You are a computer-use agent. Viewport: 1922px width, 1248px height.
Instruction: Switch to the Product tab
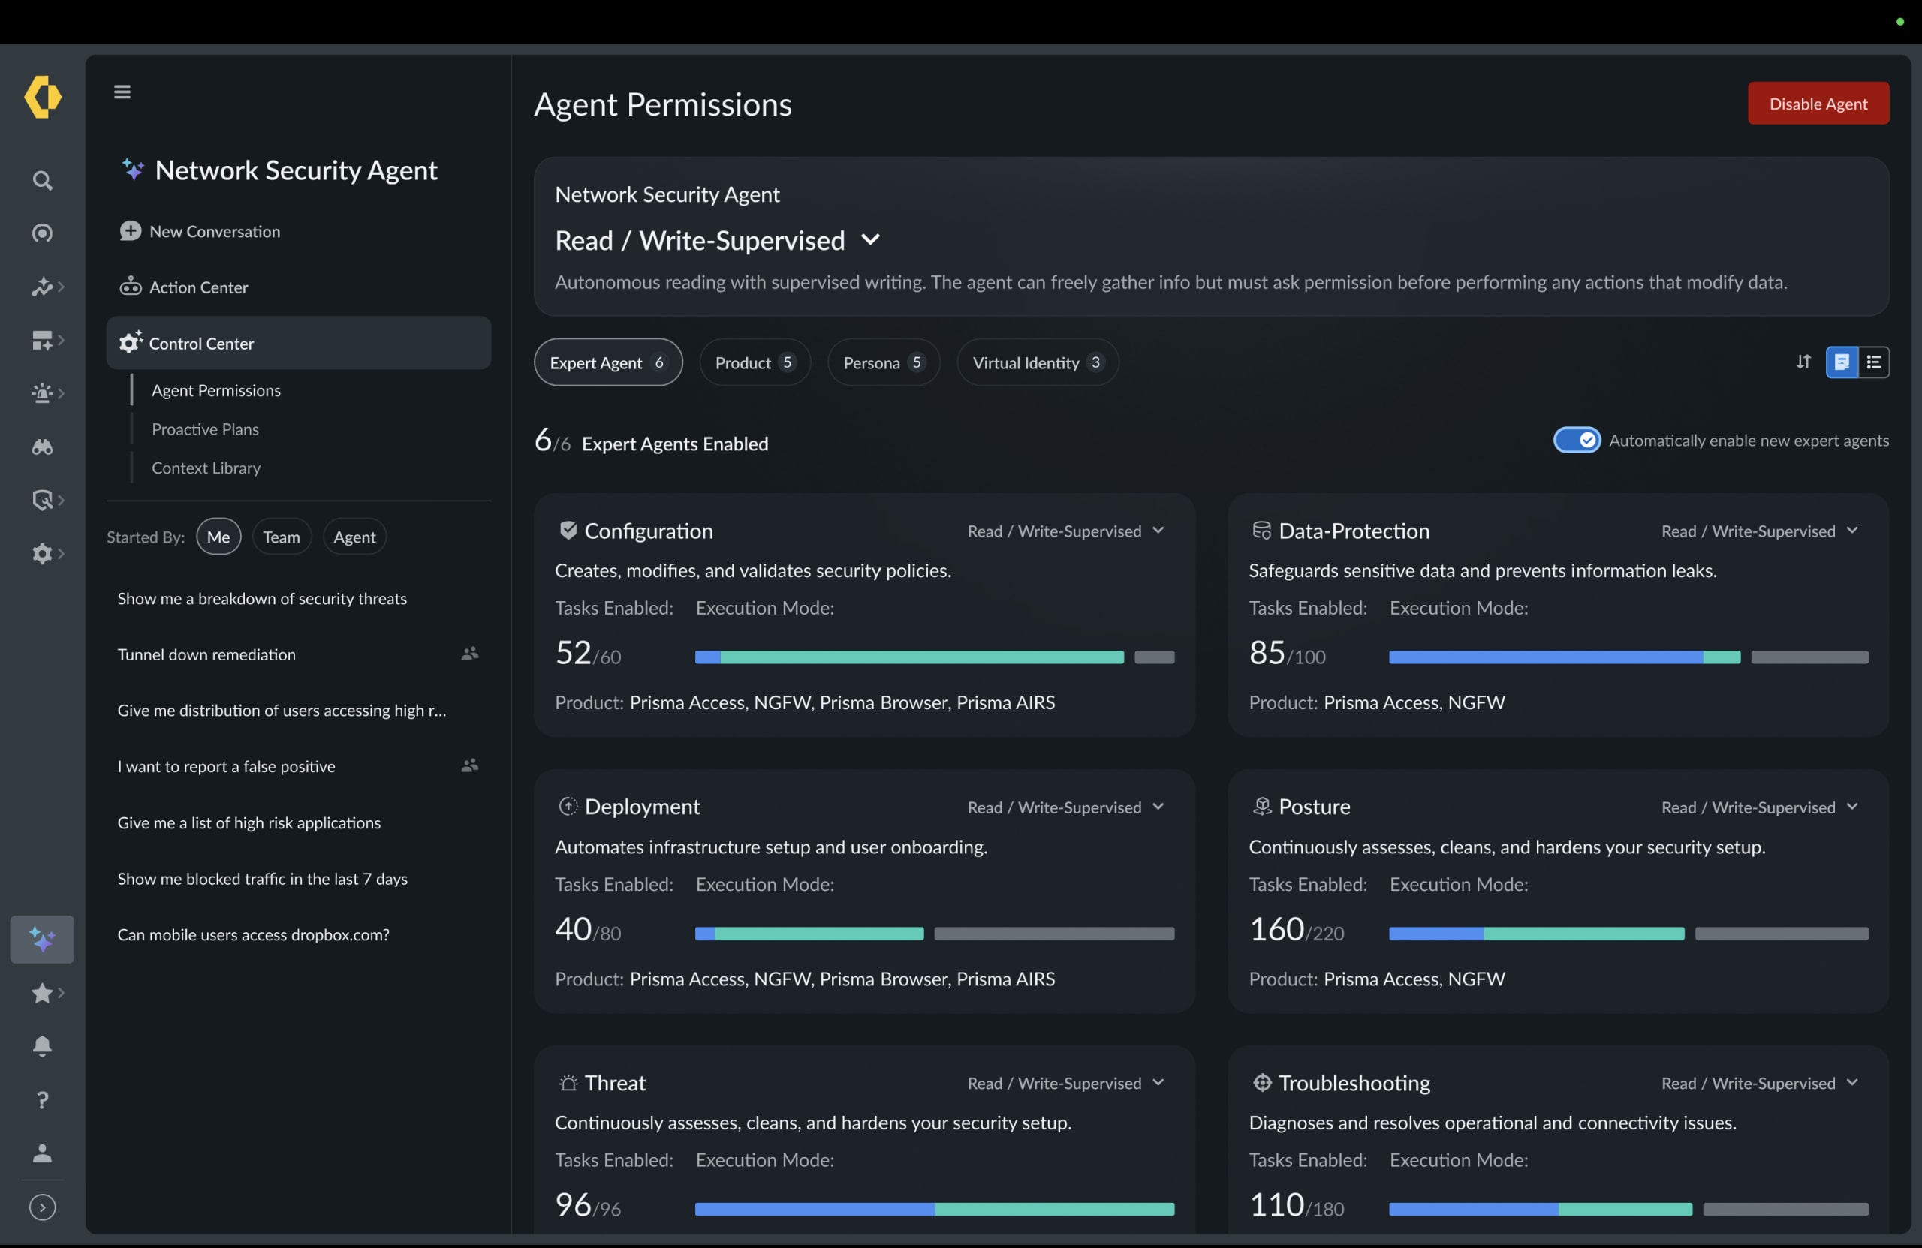coord(755,362)
